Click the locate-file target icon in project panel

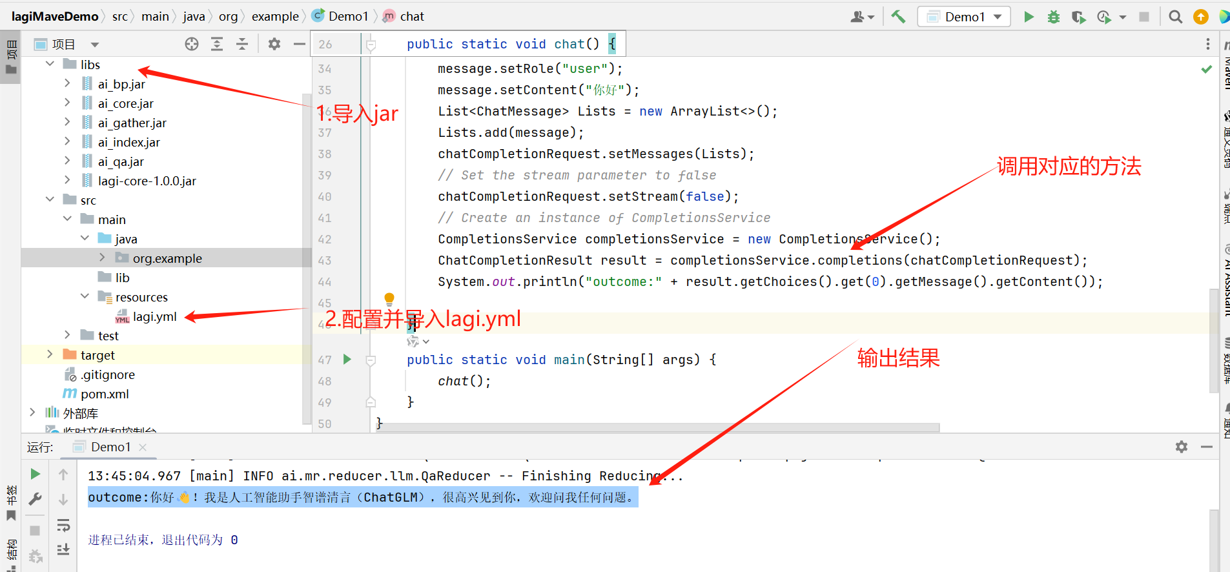192,44
